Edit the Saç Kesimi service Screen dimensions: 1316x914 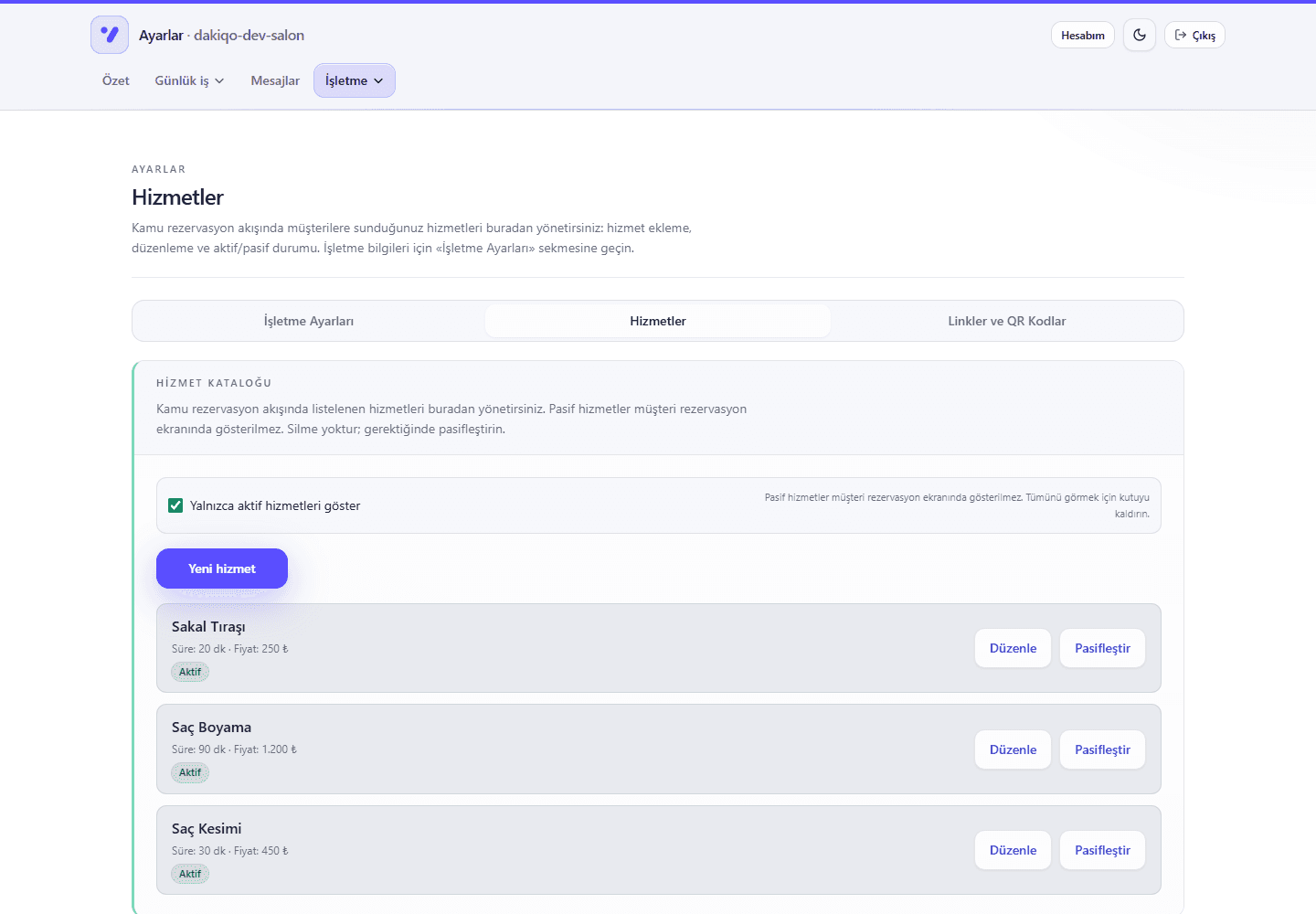pos(1014,850)
